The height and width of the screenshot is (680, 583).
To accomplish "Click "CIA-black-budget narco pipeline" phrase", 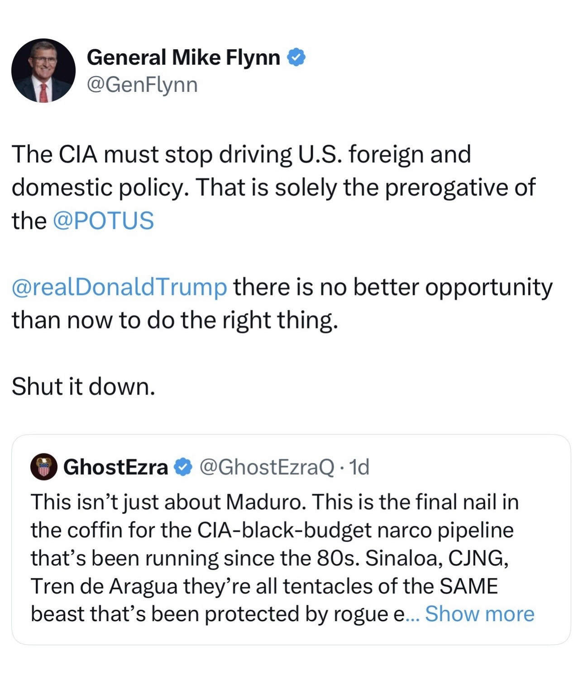I will click(x=355, y=530).
